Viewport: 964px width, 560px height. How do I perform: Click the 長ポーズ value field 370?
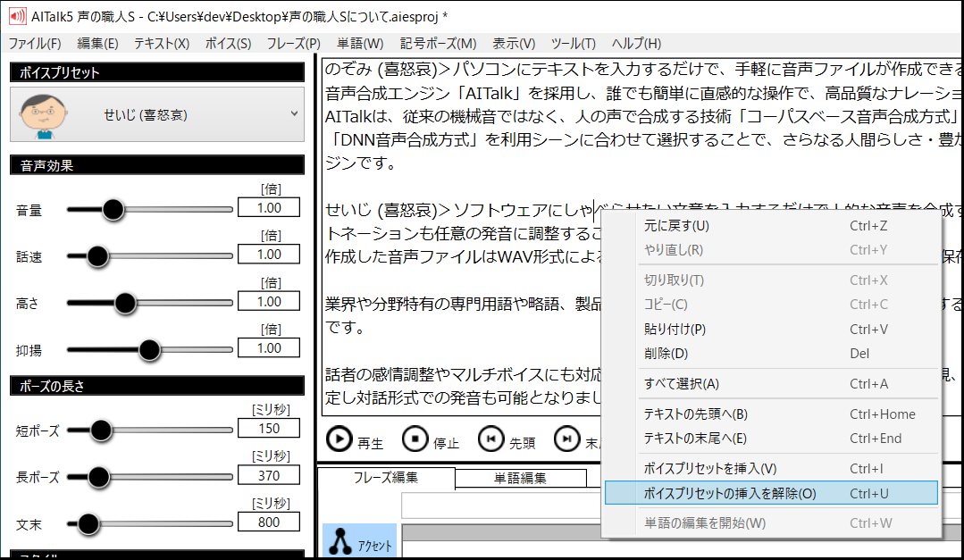click(269, 476)
